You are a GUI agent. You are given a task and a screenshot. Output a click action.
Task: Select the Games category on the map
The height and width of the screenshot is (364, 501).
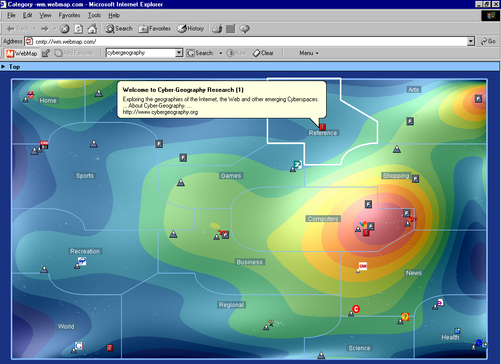point(231,176)
